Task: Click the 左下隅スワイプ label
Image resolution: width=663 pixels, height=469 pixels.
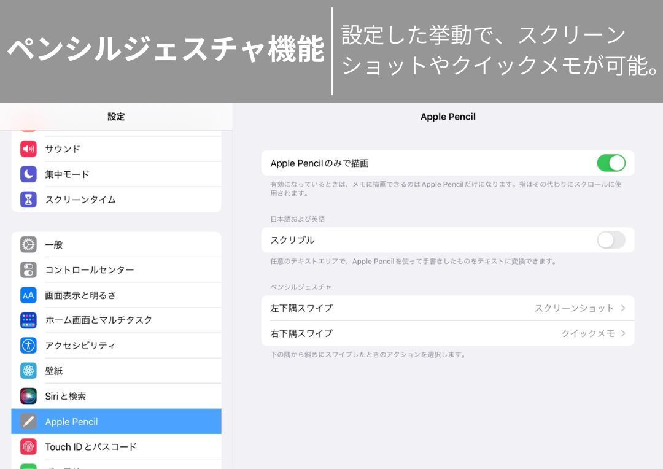Action: 301,308
